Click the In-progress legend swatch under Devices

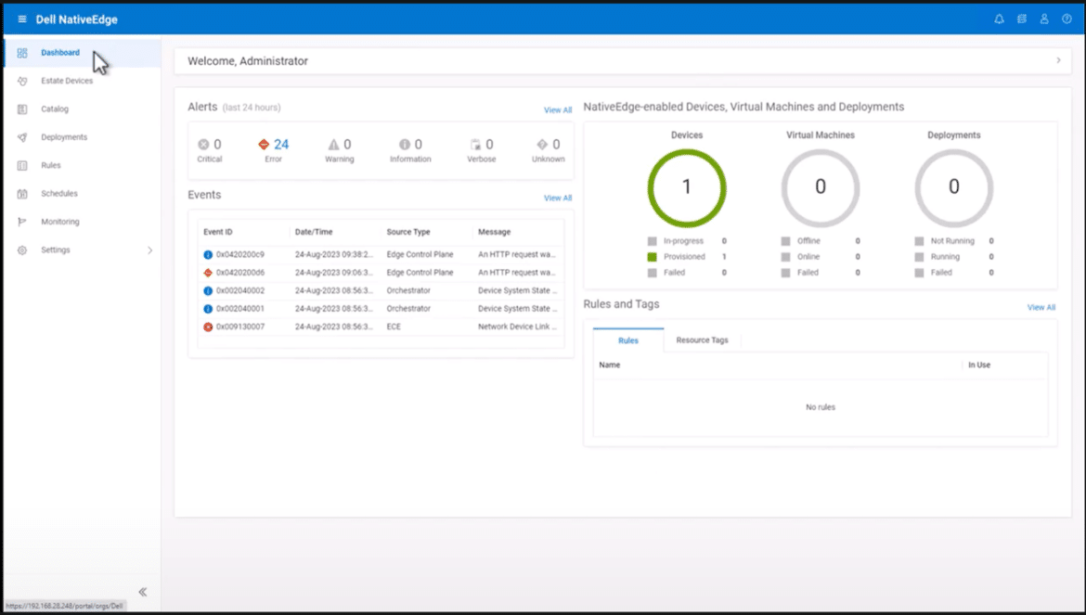pyautogui.click(x=652, y=241)
